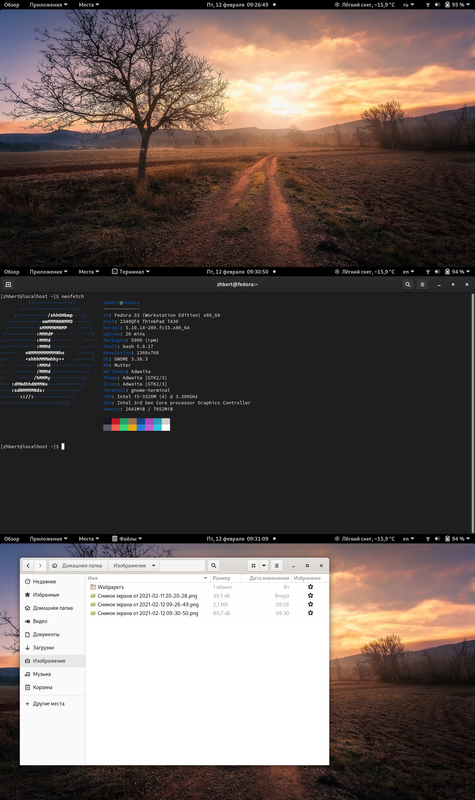Image resolution: width=475 pixels, height=800 pixels.
Task: Open the 94 % battery menu in the 09:31:09 bar
Action: [x=458, y=539]
